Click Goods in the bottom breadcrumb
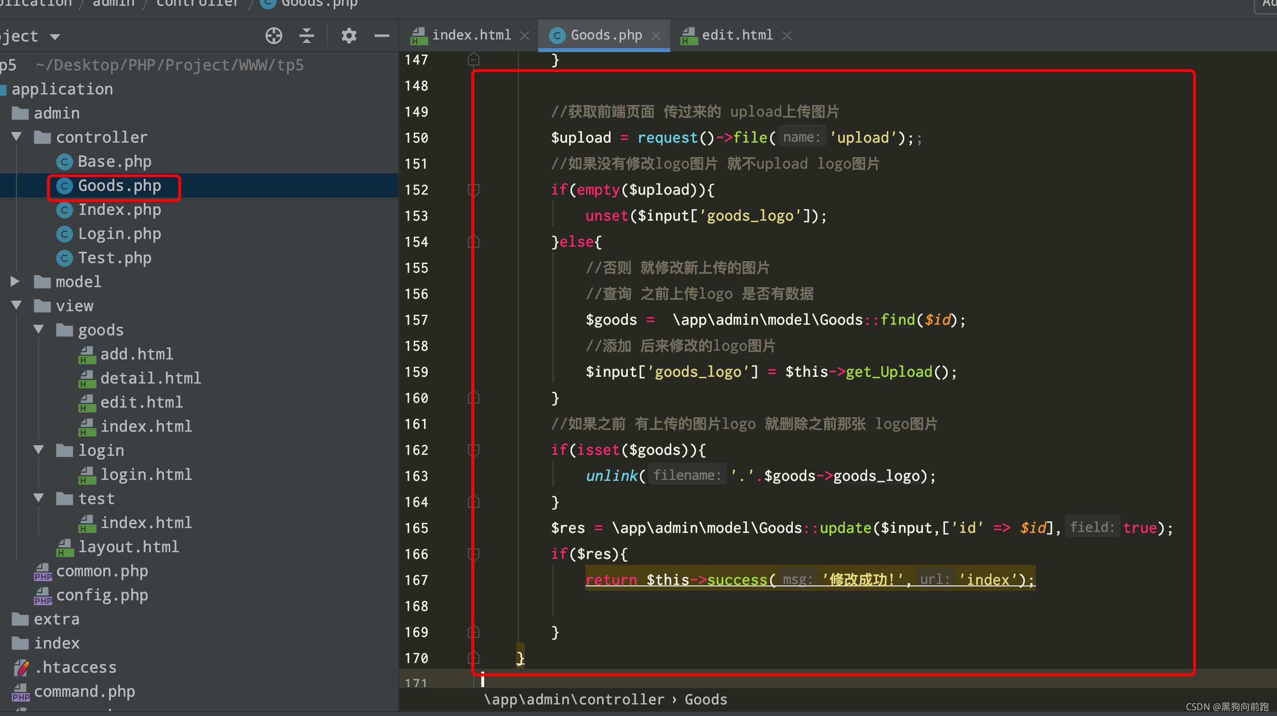This screenshot has height=716, width=1277. 706,699
